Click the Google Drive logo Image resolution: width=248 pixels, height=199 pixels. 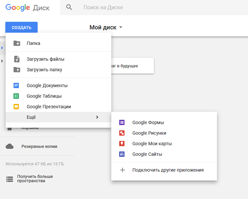27,8
